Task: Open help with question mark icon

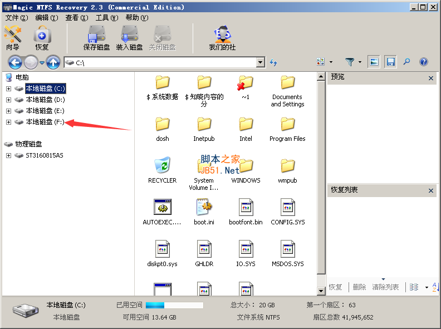Action: tap(424, 62)
